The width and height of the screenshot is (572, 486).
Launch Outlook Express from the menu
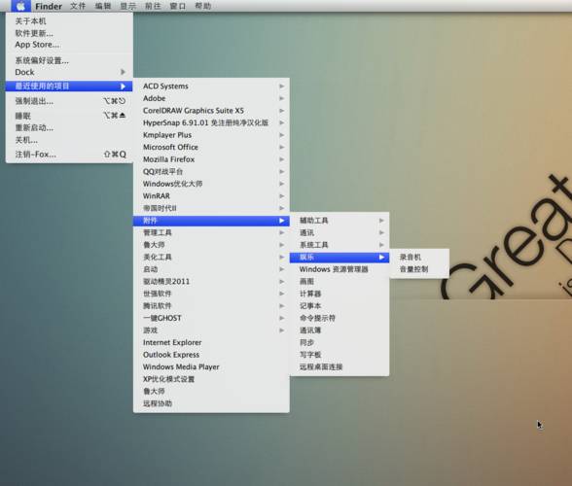(211, 355)
